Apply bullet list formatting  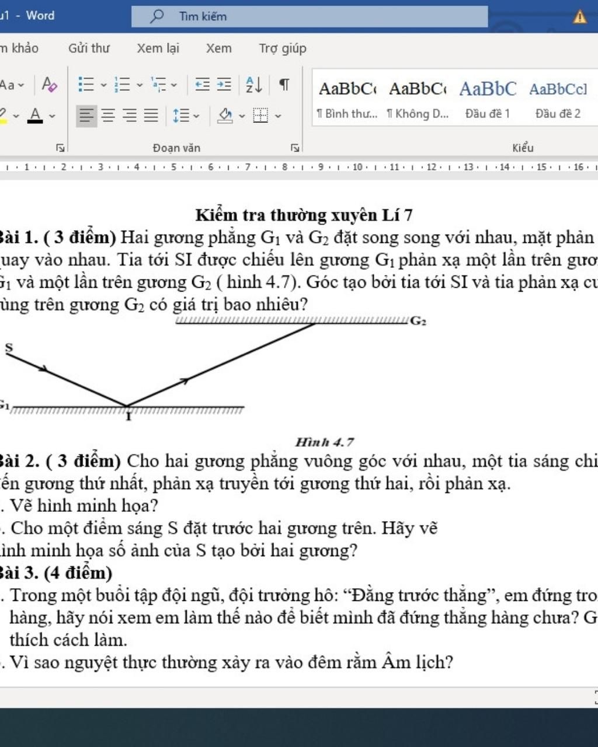coord(86,85)
